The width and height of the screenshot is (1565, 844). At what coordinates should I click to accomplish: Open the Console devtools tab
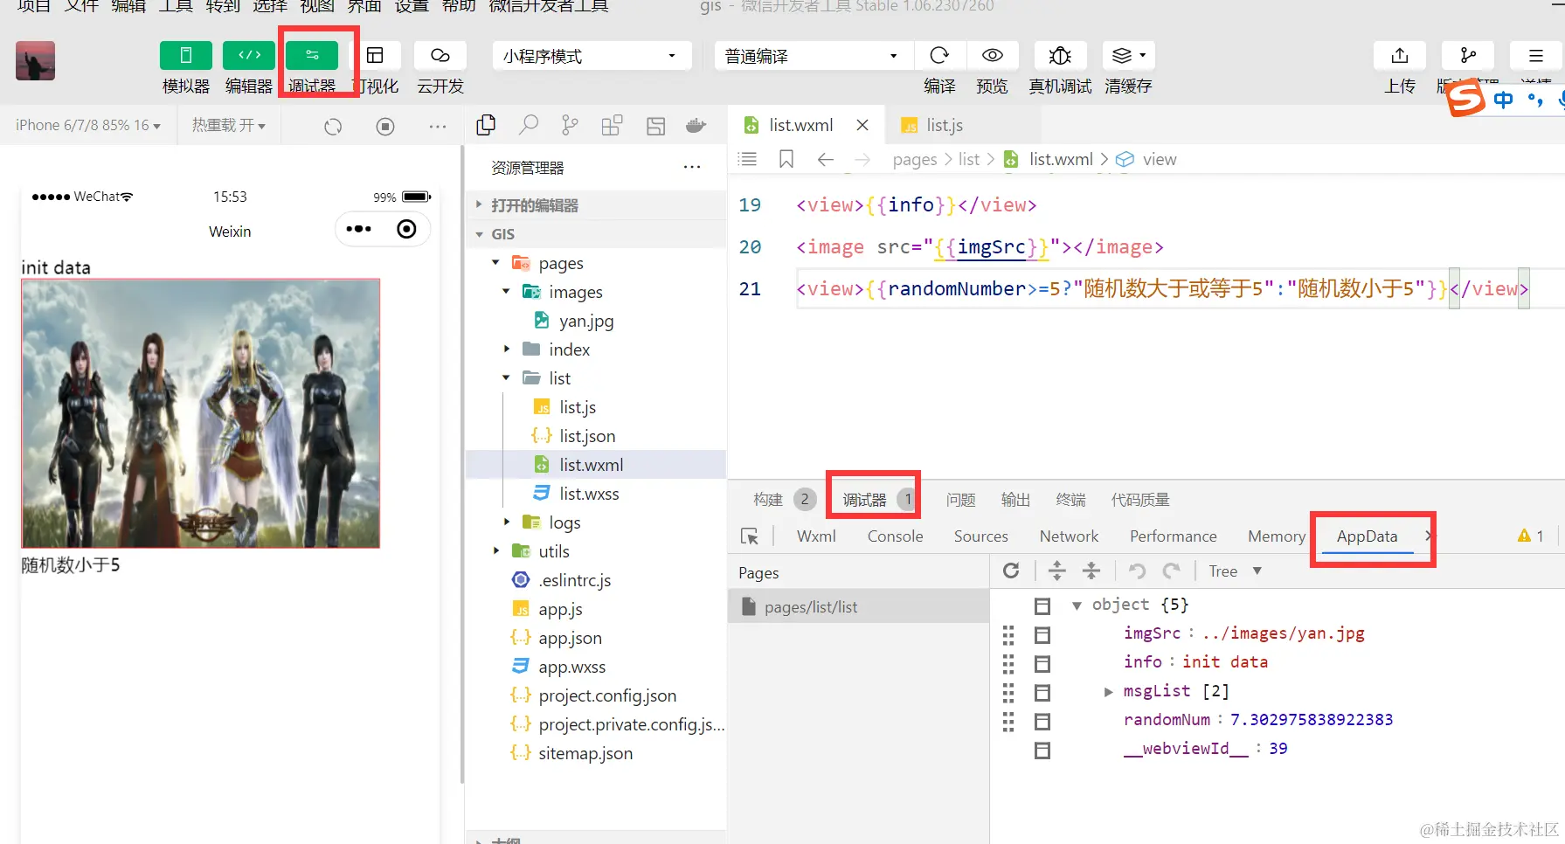895,536
